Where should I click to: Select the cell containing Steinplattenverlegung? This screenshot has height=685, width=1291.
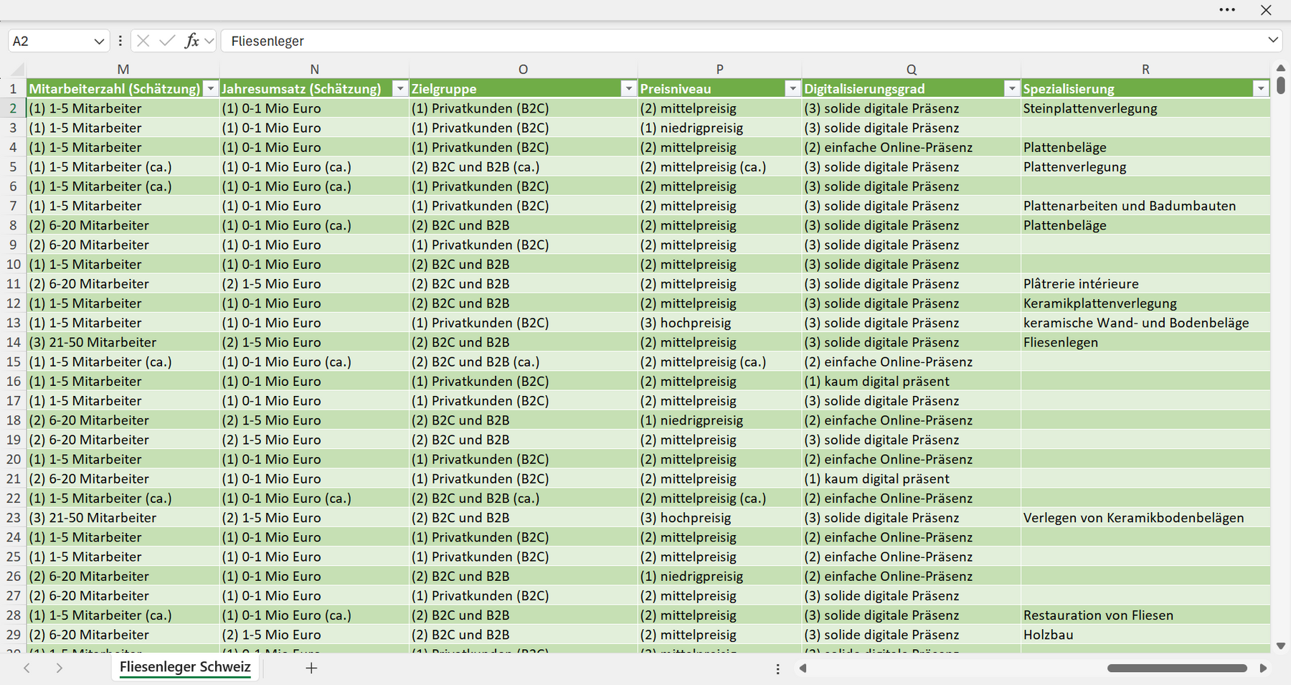point(1145,108)
